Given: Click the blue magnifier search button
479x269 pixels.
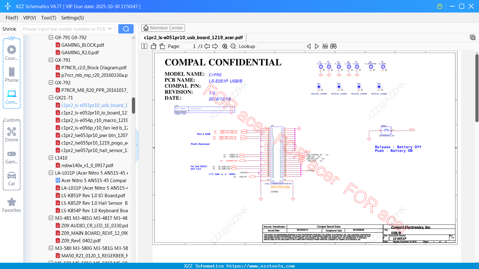Looking at the screenshot, I should coord(126,29).
